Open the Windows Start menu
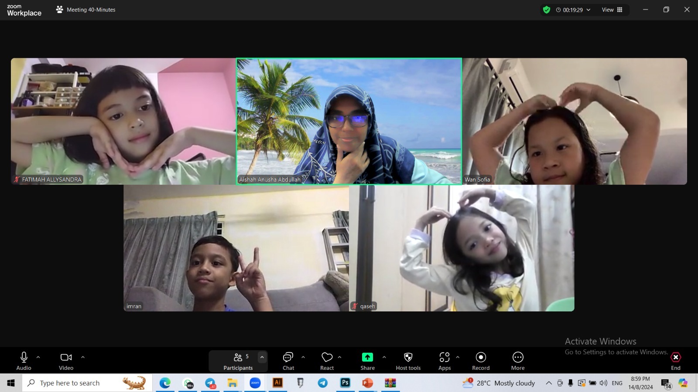 [11, 383]
